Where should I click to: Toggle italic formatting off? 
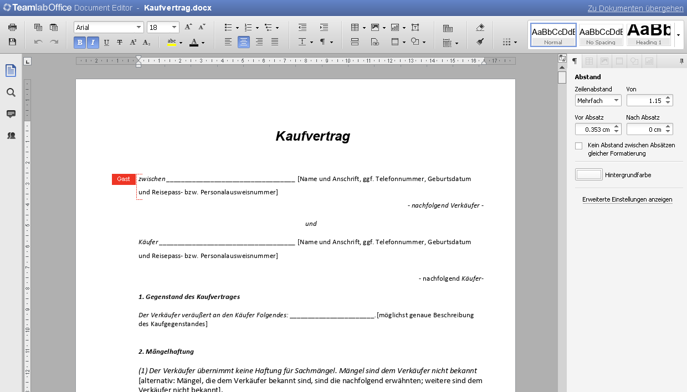(93, 42)
